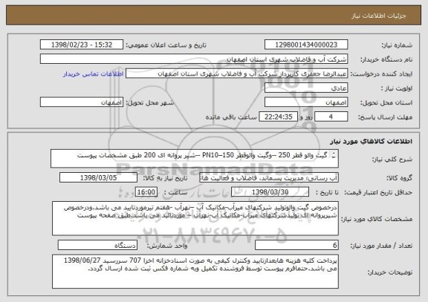Click the استان محل تحویل label

pyautogui.click(x=386, y=102)
